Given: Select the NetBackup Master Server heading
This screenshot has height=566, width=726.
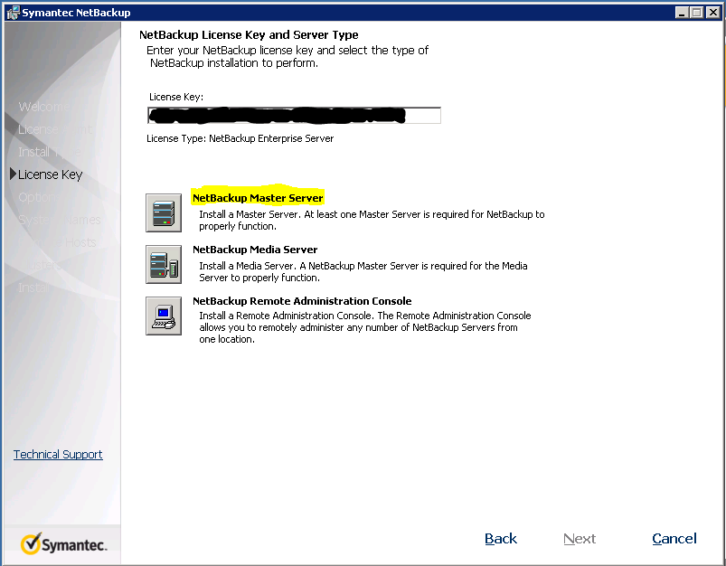Looking at the screenshot, I should click(x=258, y=198).
